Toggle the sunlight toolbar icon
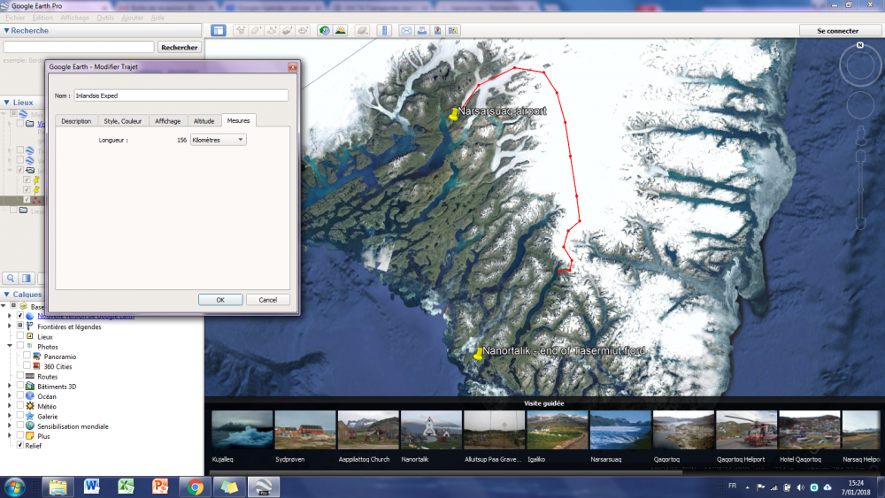The height and width of the screenshot is (498, 885). (x=341, y=30)
